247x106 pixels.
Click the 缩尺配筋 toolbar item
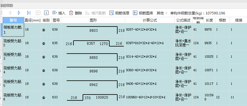point(95,13)
